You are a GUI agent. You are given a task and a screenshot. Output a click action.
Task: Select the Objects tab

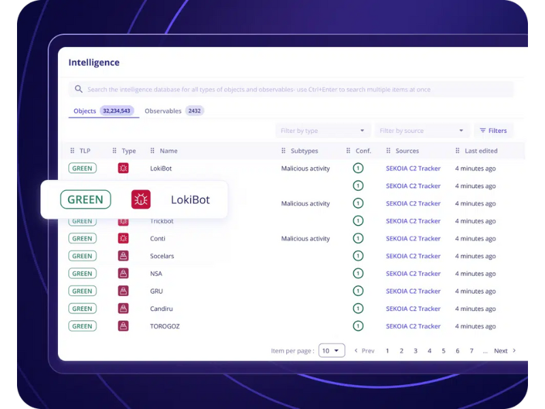pos(84,110)
